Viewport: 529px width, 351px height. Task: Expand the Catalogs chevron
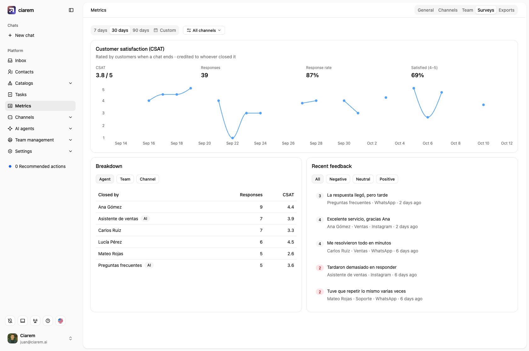pyautogui.click(x=71, y=83)
